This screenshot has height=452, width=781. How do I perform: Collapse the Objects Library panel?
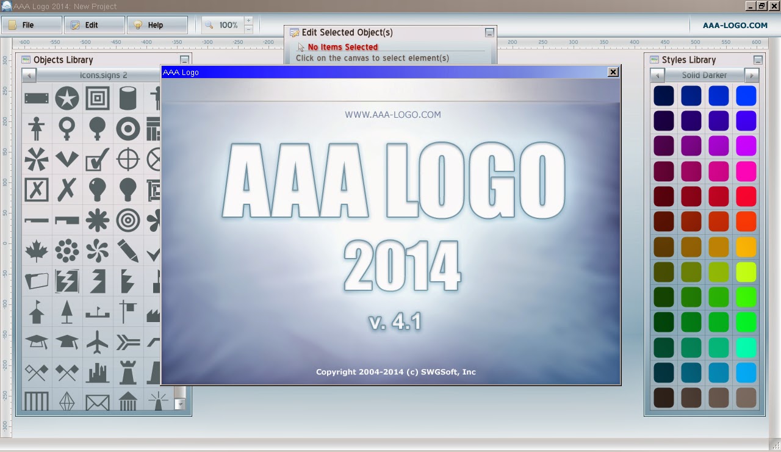pos(185,60)
